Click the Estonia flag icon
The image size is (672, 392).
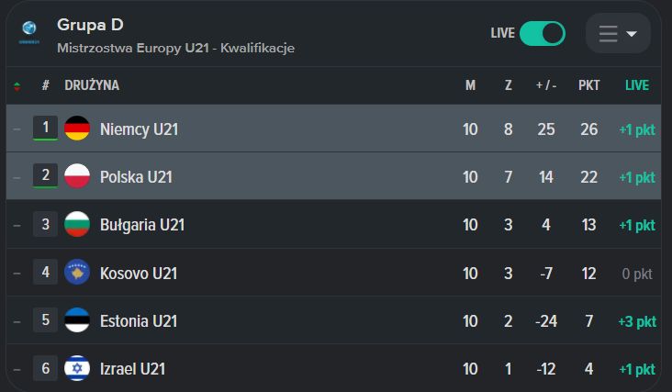point(77,320)
